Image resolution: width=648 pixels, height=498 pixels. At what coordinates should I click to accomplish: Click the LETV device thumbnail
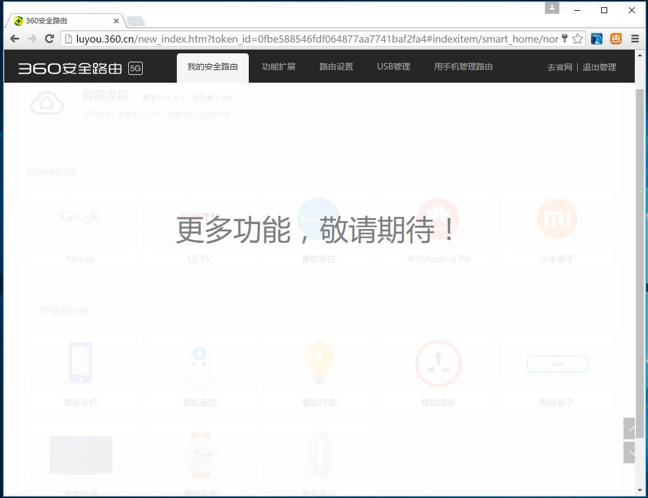point(200,219)
